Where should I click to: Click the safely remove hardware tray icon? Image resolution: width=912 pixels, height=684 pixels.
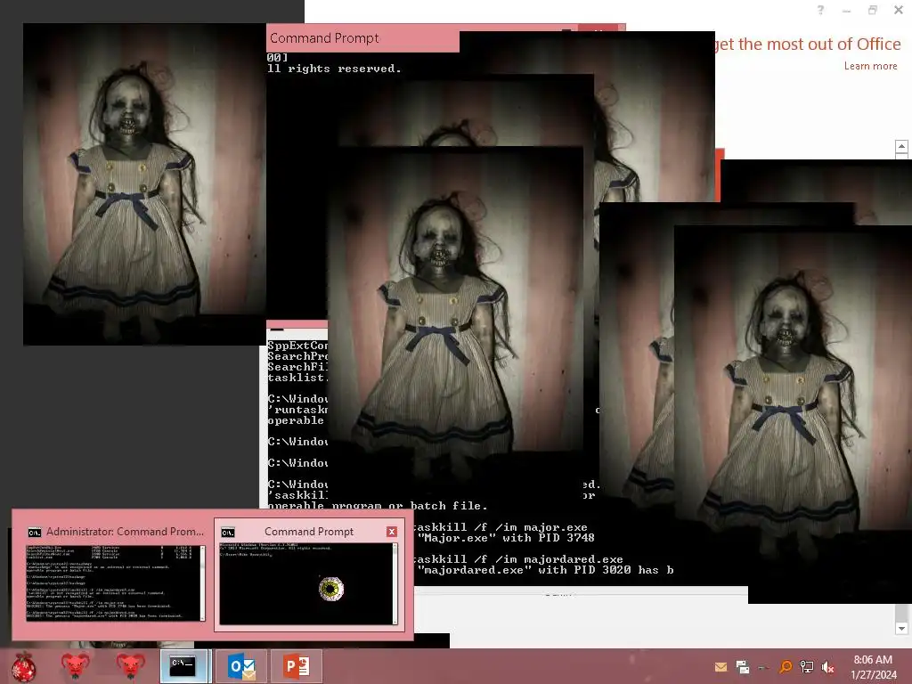pos(763,668)
